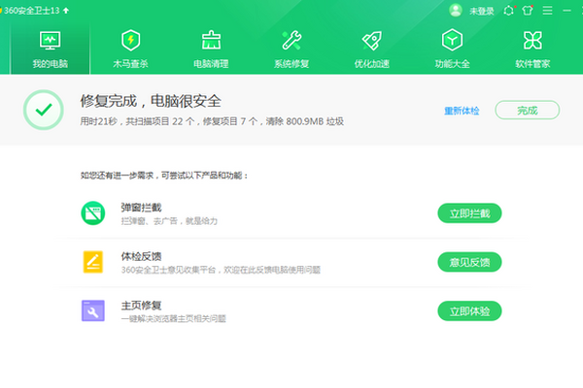Open the 电脑清理 tab
The width and height of the screenshot is (583, 388).
tap(211, 49)
